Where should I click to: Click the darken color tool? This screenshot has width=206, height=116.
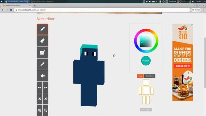click(45, 99)
